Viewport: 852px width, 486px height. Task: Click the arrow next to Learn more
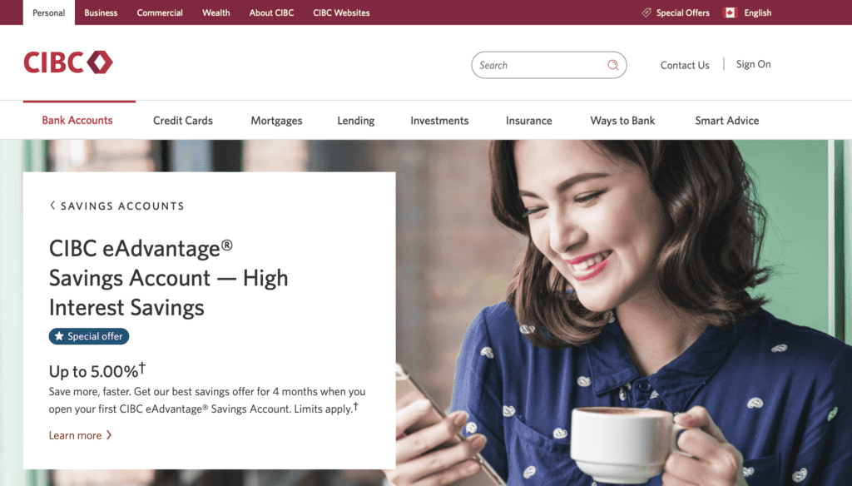point(109,435)
